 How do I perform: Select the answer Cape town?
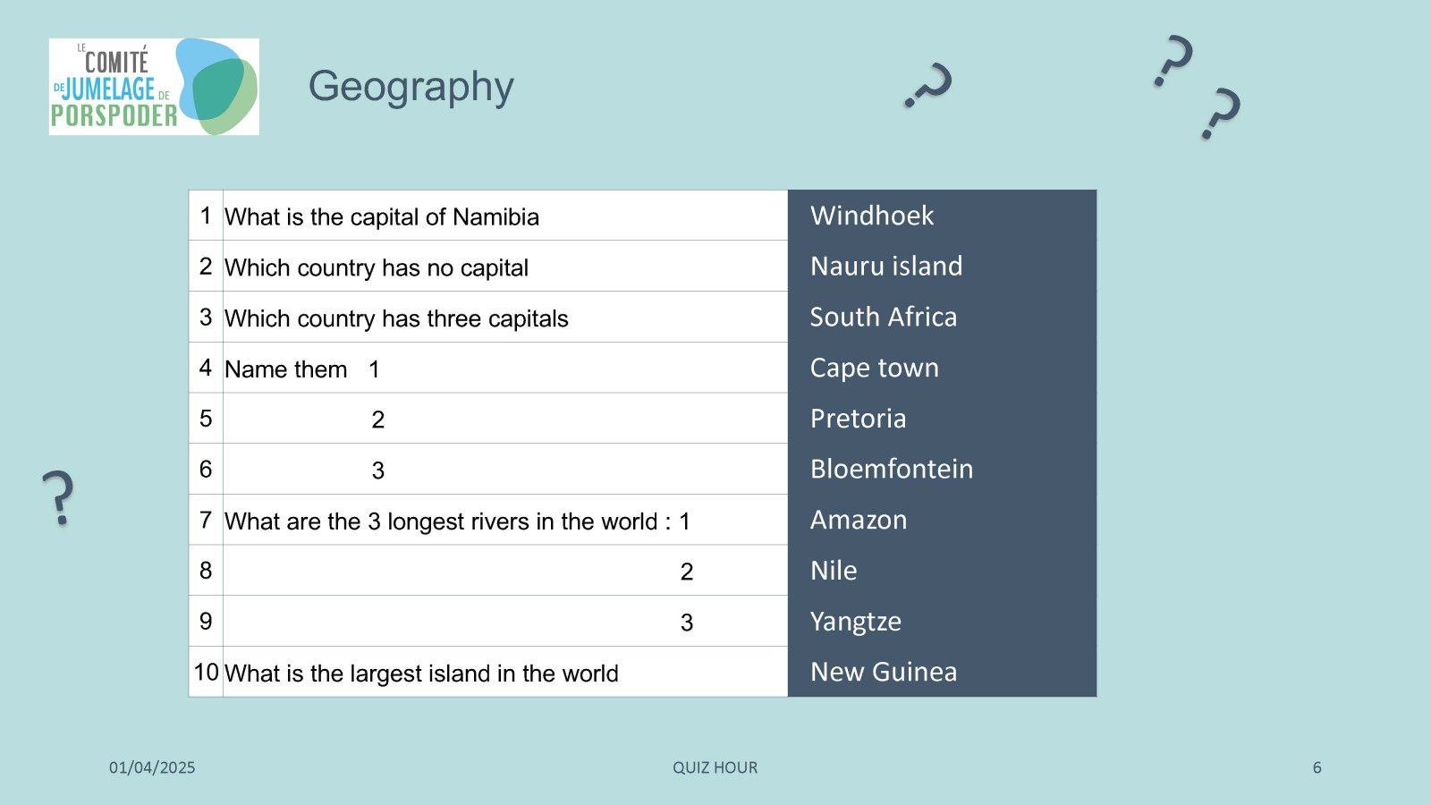coord(875,368)
